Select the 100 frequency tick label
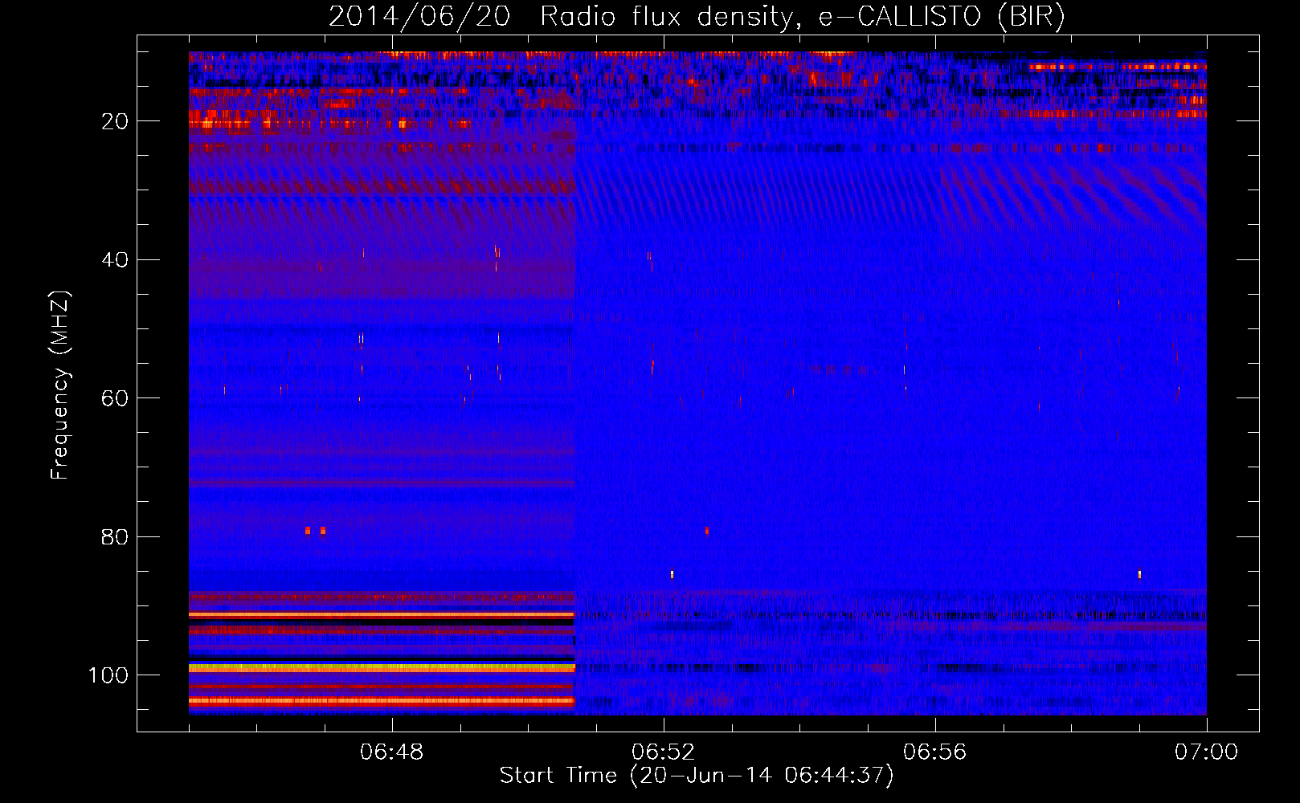 pos(108,675)
